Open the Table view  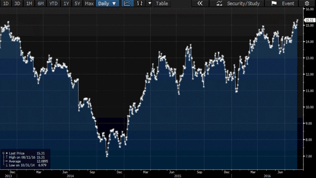[162, 4]
